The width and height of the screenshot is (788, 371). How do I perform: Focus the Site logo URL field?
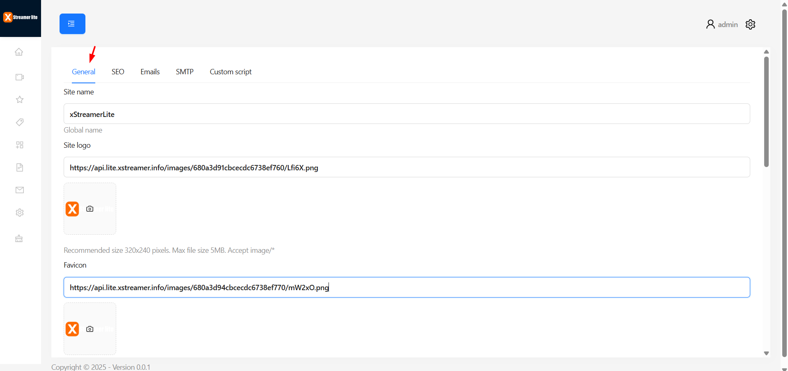click(x=407, y=167)
